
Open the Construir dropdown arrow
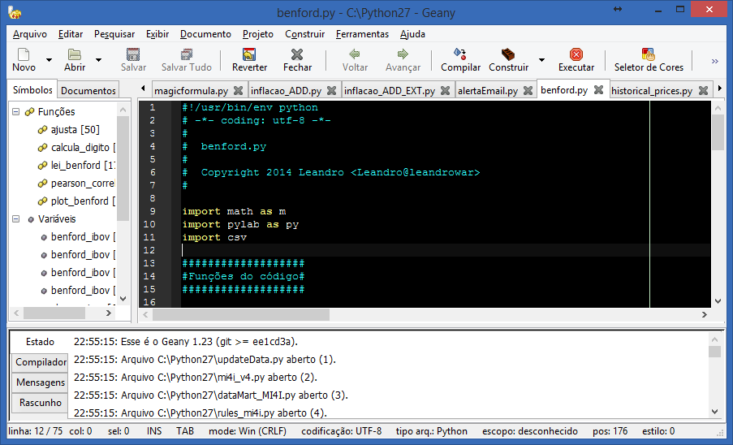tap(541, 60)
